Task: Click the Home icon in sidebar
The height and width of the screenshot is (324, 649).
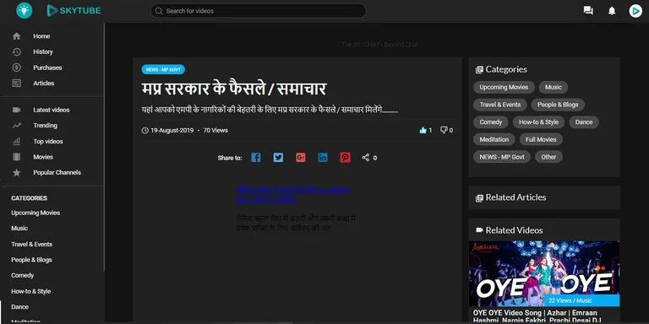Action: [x=17, y=36]
